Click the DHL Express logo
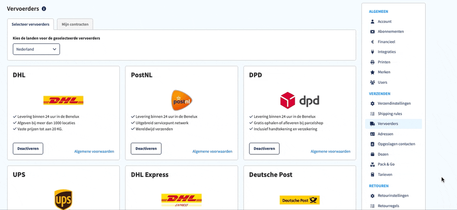 click(x=181, y=200)
